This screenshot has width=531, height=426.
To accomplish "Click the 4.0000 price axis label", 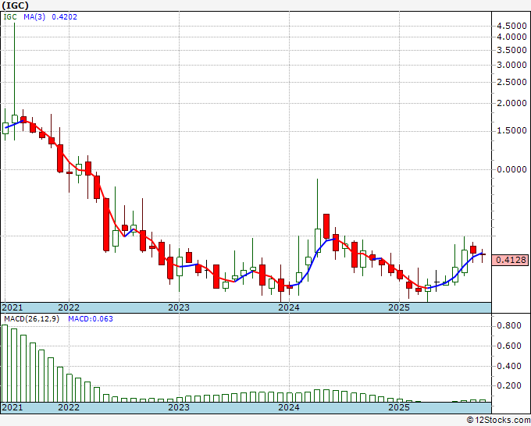I will tap(511, 37).
